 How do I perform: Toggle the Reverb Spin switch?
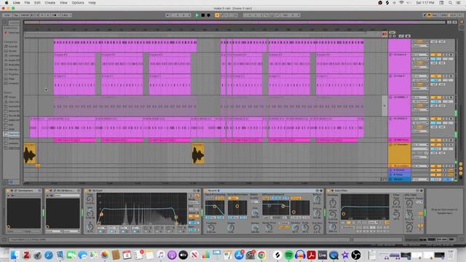click(x=233, y=198)
